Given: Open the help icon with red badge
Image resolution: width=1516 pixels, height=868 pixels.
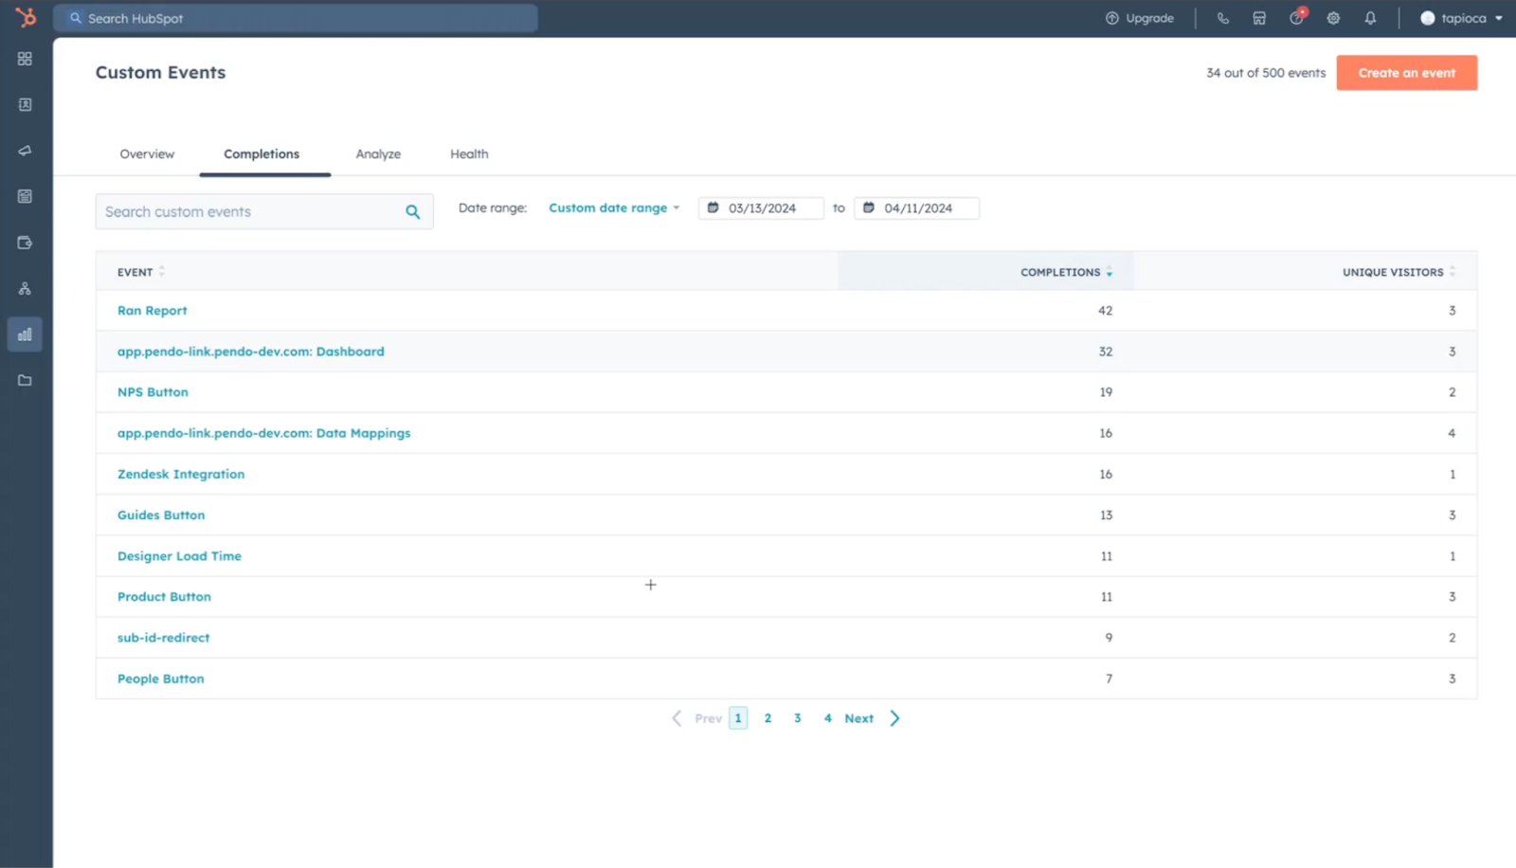Looking at the screenshot, I should click(1297, 17).
